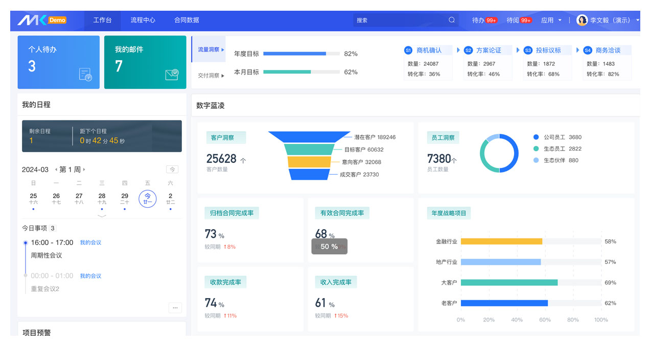Viewport: 651px width, 345px height.
Task: Click the S1 商机确认 stage badge
Action: [408, 50]
